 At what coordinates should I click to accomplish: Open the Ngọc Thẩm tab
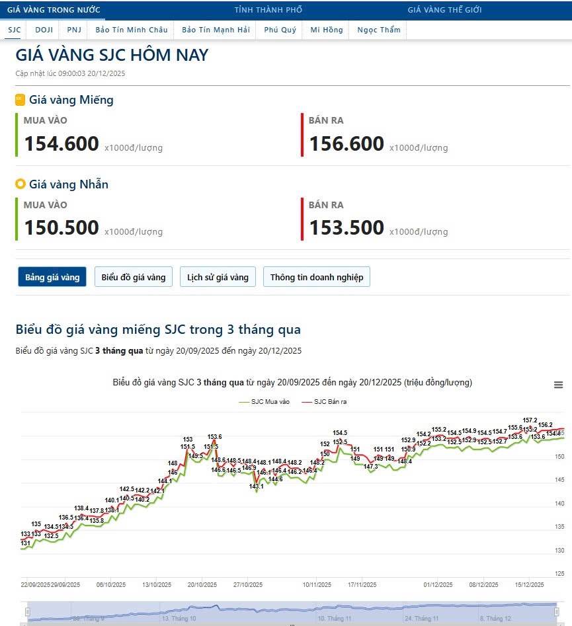378,30
